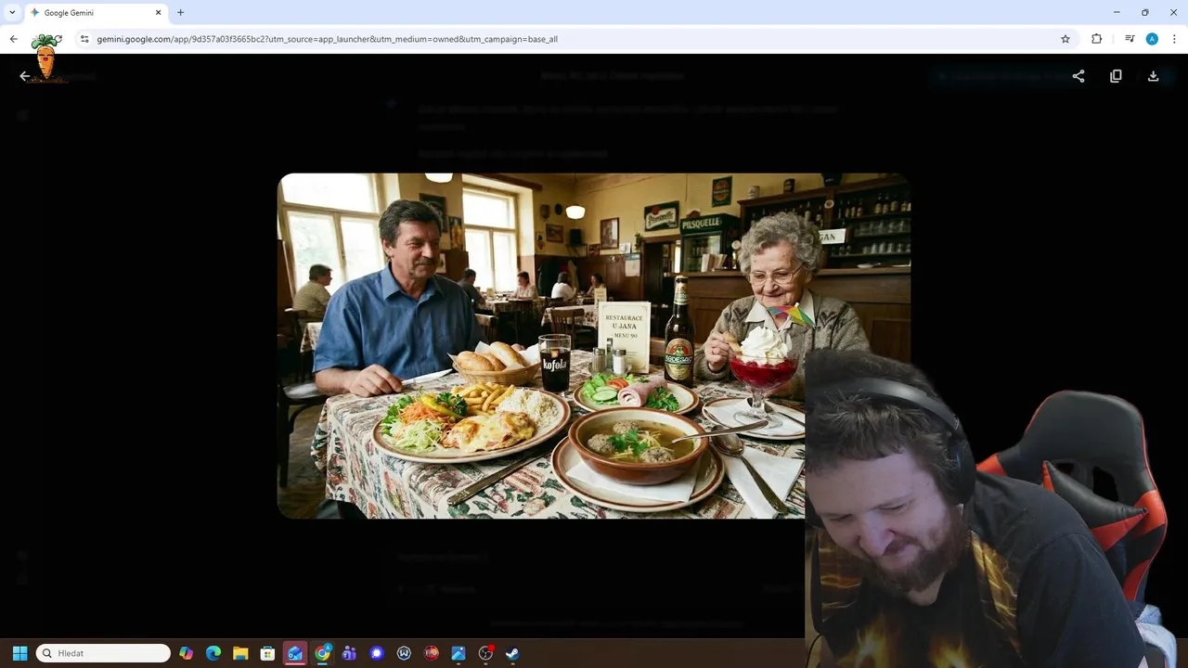1188x668 pixels.
Task: Expand the tab search dropdown
Action: point(12,13)
